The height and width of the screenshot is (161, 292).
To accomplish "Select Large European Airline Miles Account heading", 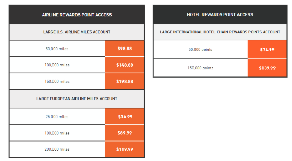I will pyautogui.click(x=77, y=99).
